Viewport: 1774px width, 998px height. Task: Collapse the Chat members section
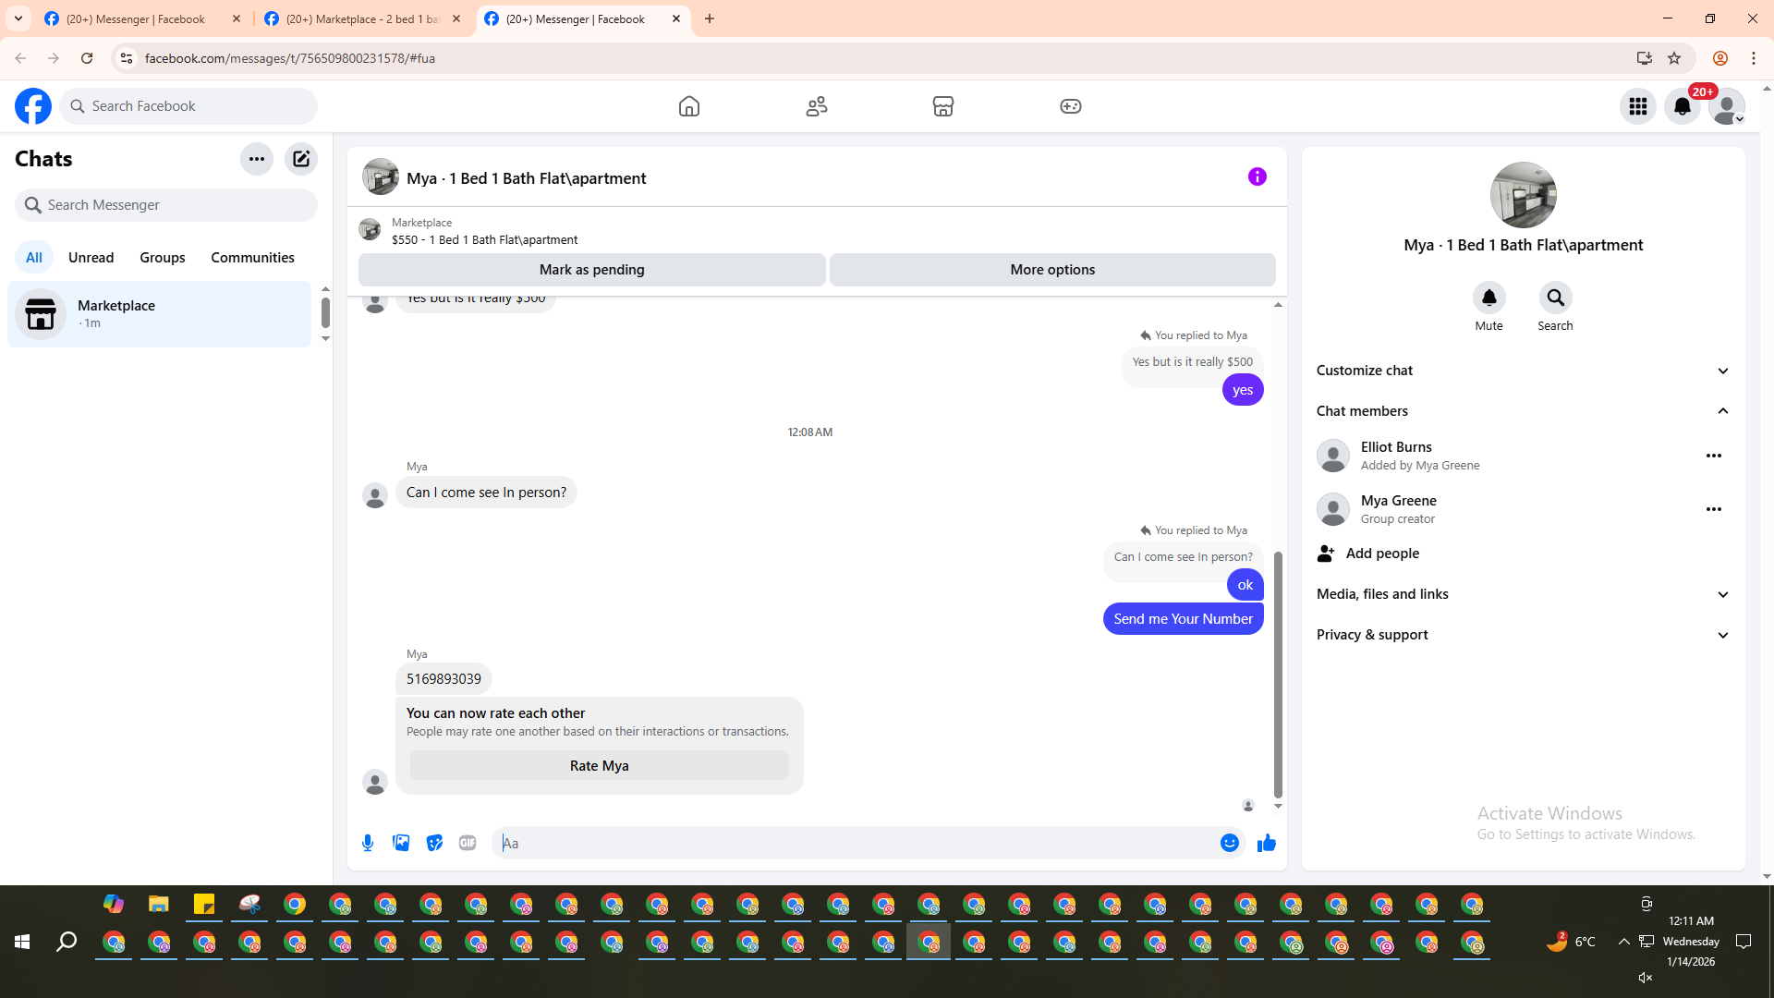tap(1722, 411)
